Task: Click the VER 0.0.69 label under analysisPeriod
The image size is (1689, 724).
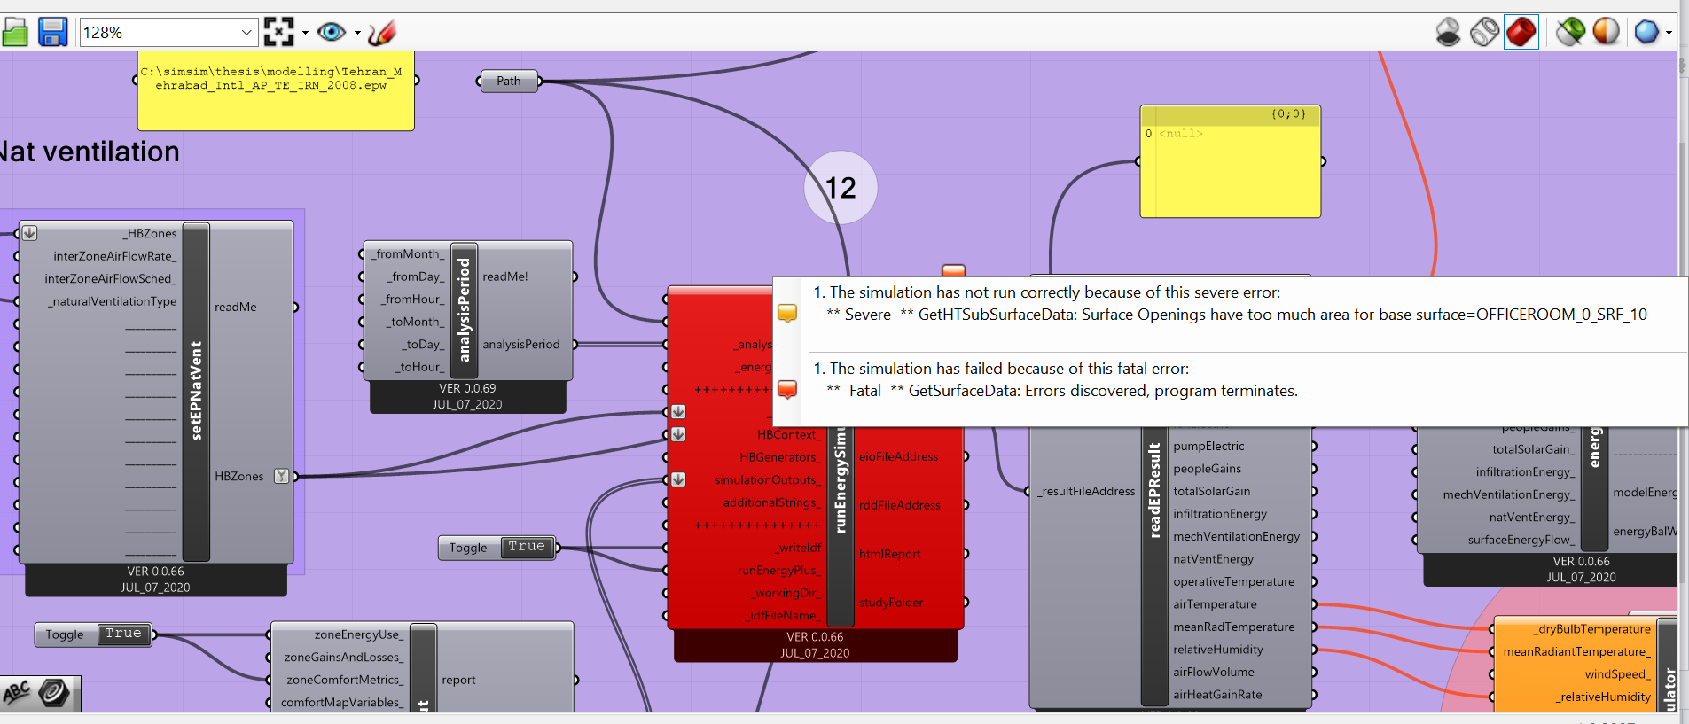Action: (x=467, y=388)
